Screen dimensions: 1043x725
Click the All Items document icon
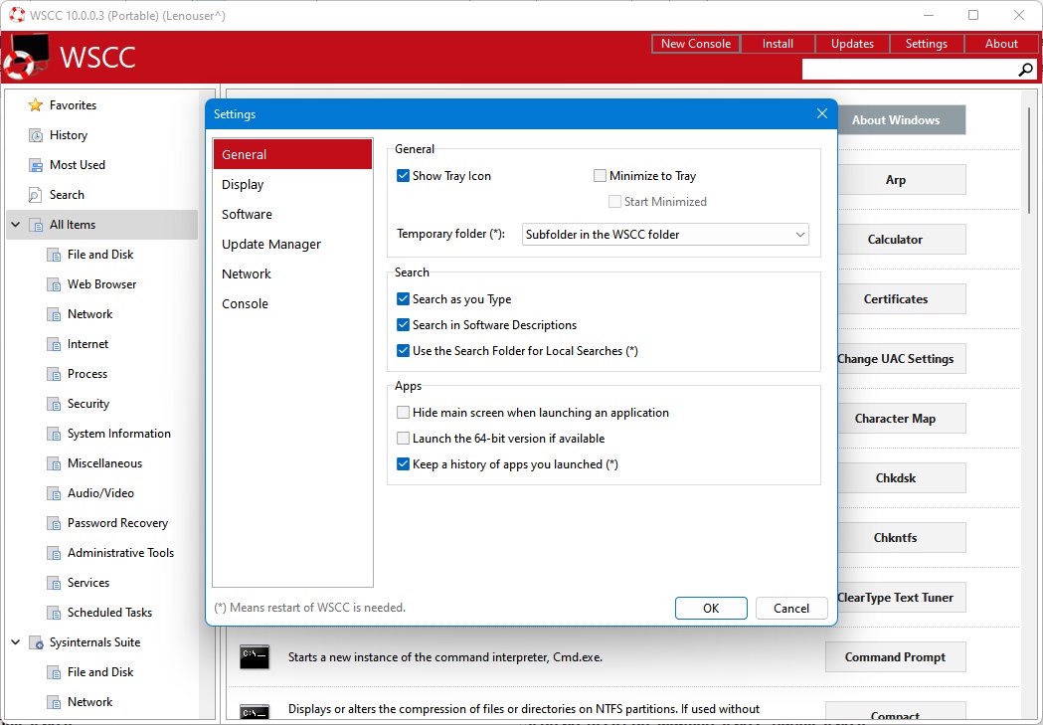[35, 225]
